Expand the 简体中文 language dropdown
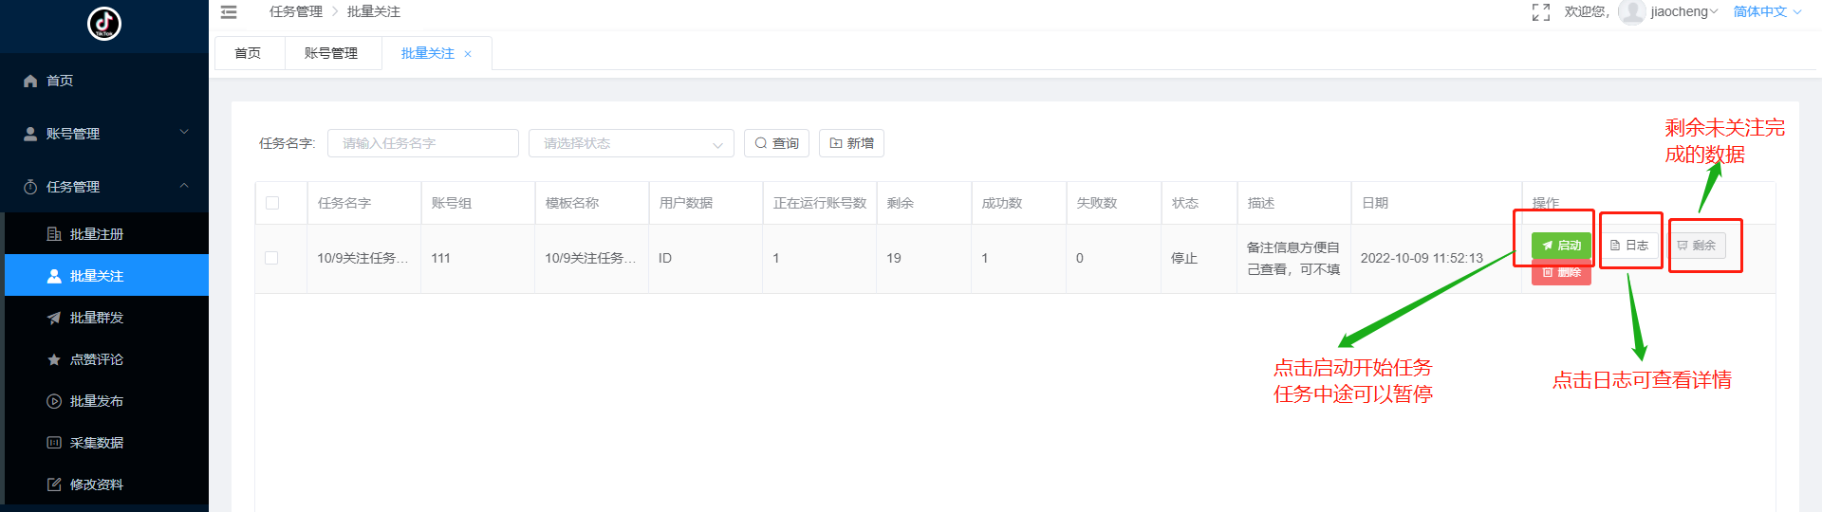 [1766, 12]
